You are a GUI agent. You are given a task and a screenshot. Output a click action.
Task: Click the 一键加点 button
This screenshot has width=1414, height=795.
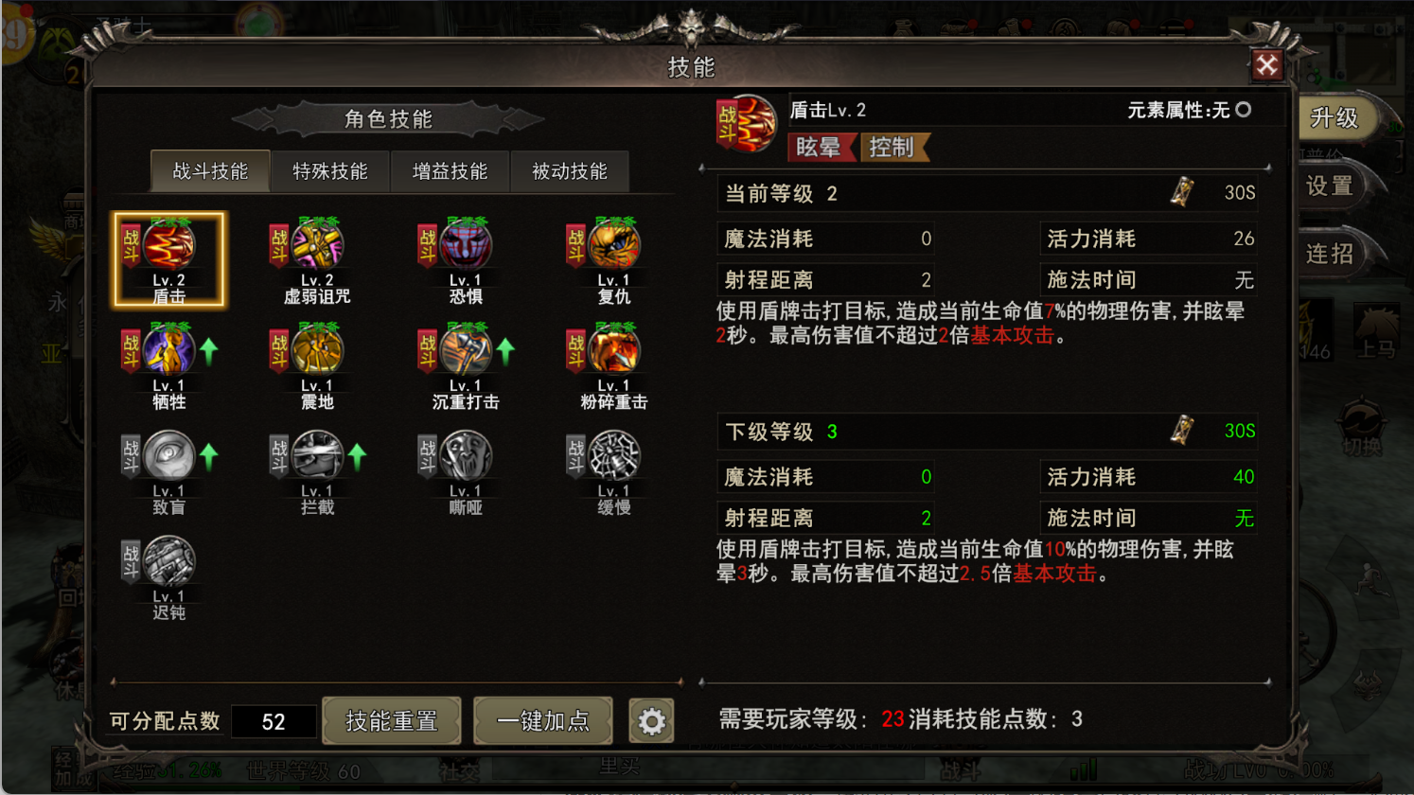[543, 721]
